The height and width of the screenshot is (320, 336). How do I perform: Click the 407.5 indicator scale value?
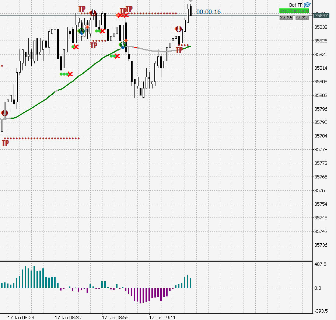pyautogui.click(x=320, y=264)
